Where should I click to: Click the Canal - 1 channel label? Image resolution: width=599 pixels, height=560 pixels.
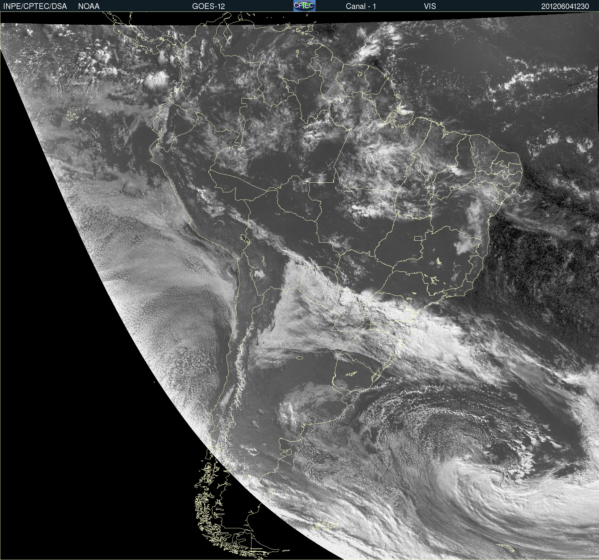(361, 6)
